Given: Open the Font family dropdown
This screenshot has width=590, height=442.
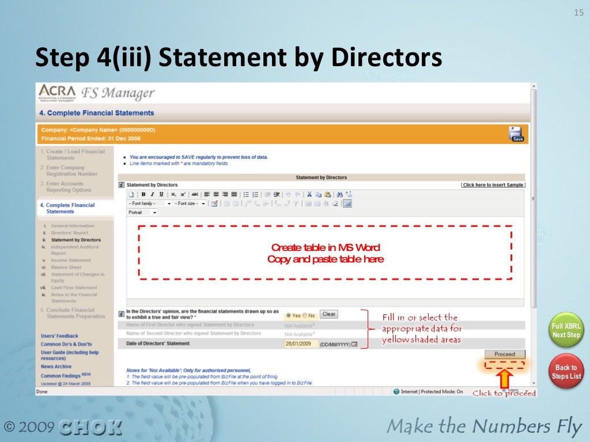Looking at the screenshot, I should click(x=149, y=203).
